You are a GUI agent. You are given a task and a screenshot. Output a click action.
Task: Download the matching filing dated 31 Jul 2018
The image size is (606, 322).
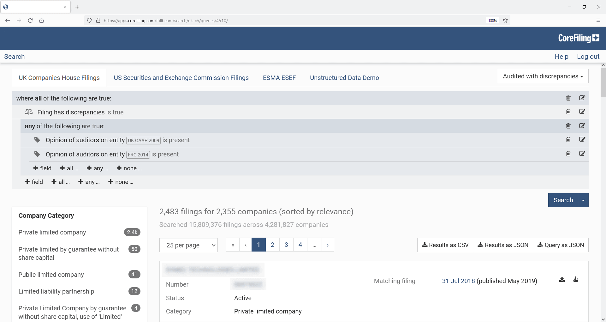tap(562, 280)
